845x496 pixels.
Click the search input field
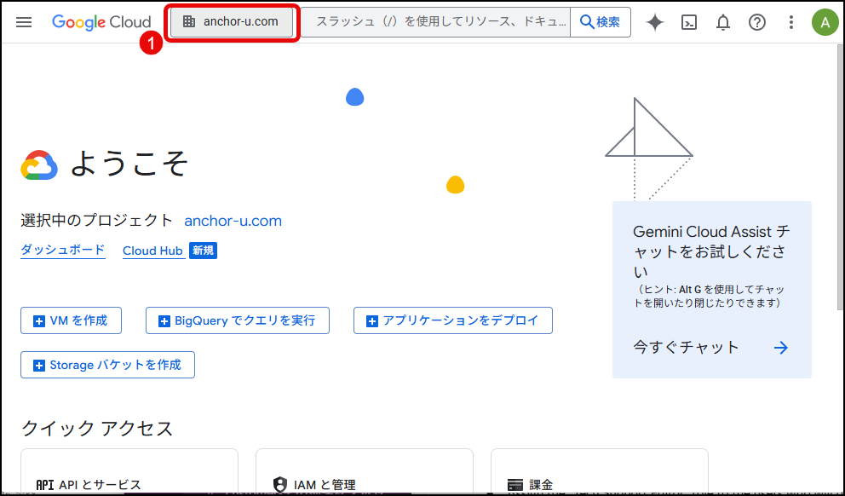(x=436, y=22)
